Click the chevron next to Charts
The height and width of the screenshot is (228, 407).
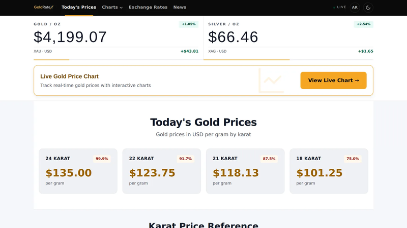[121, 8]
